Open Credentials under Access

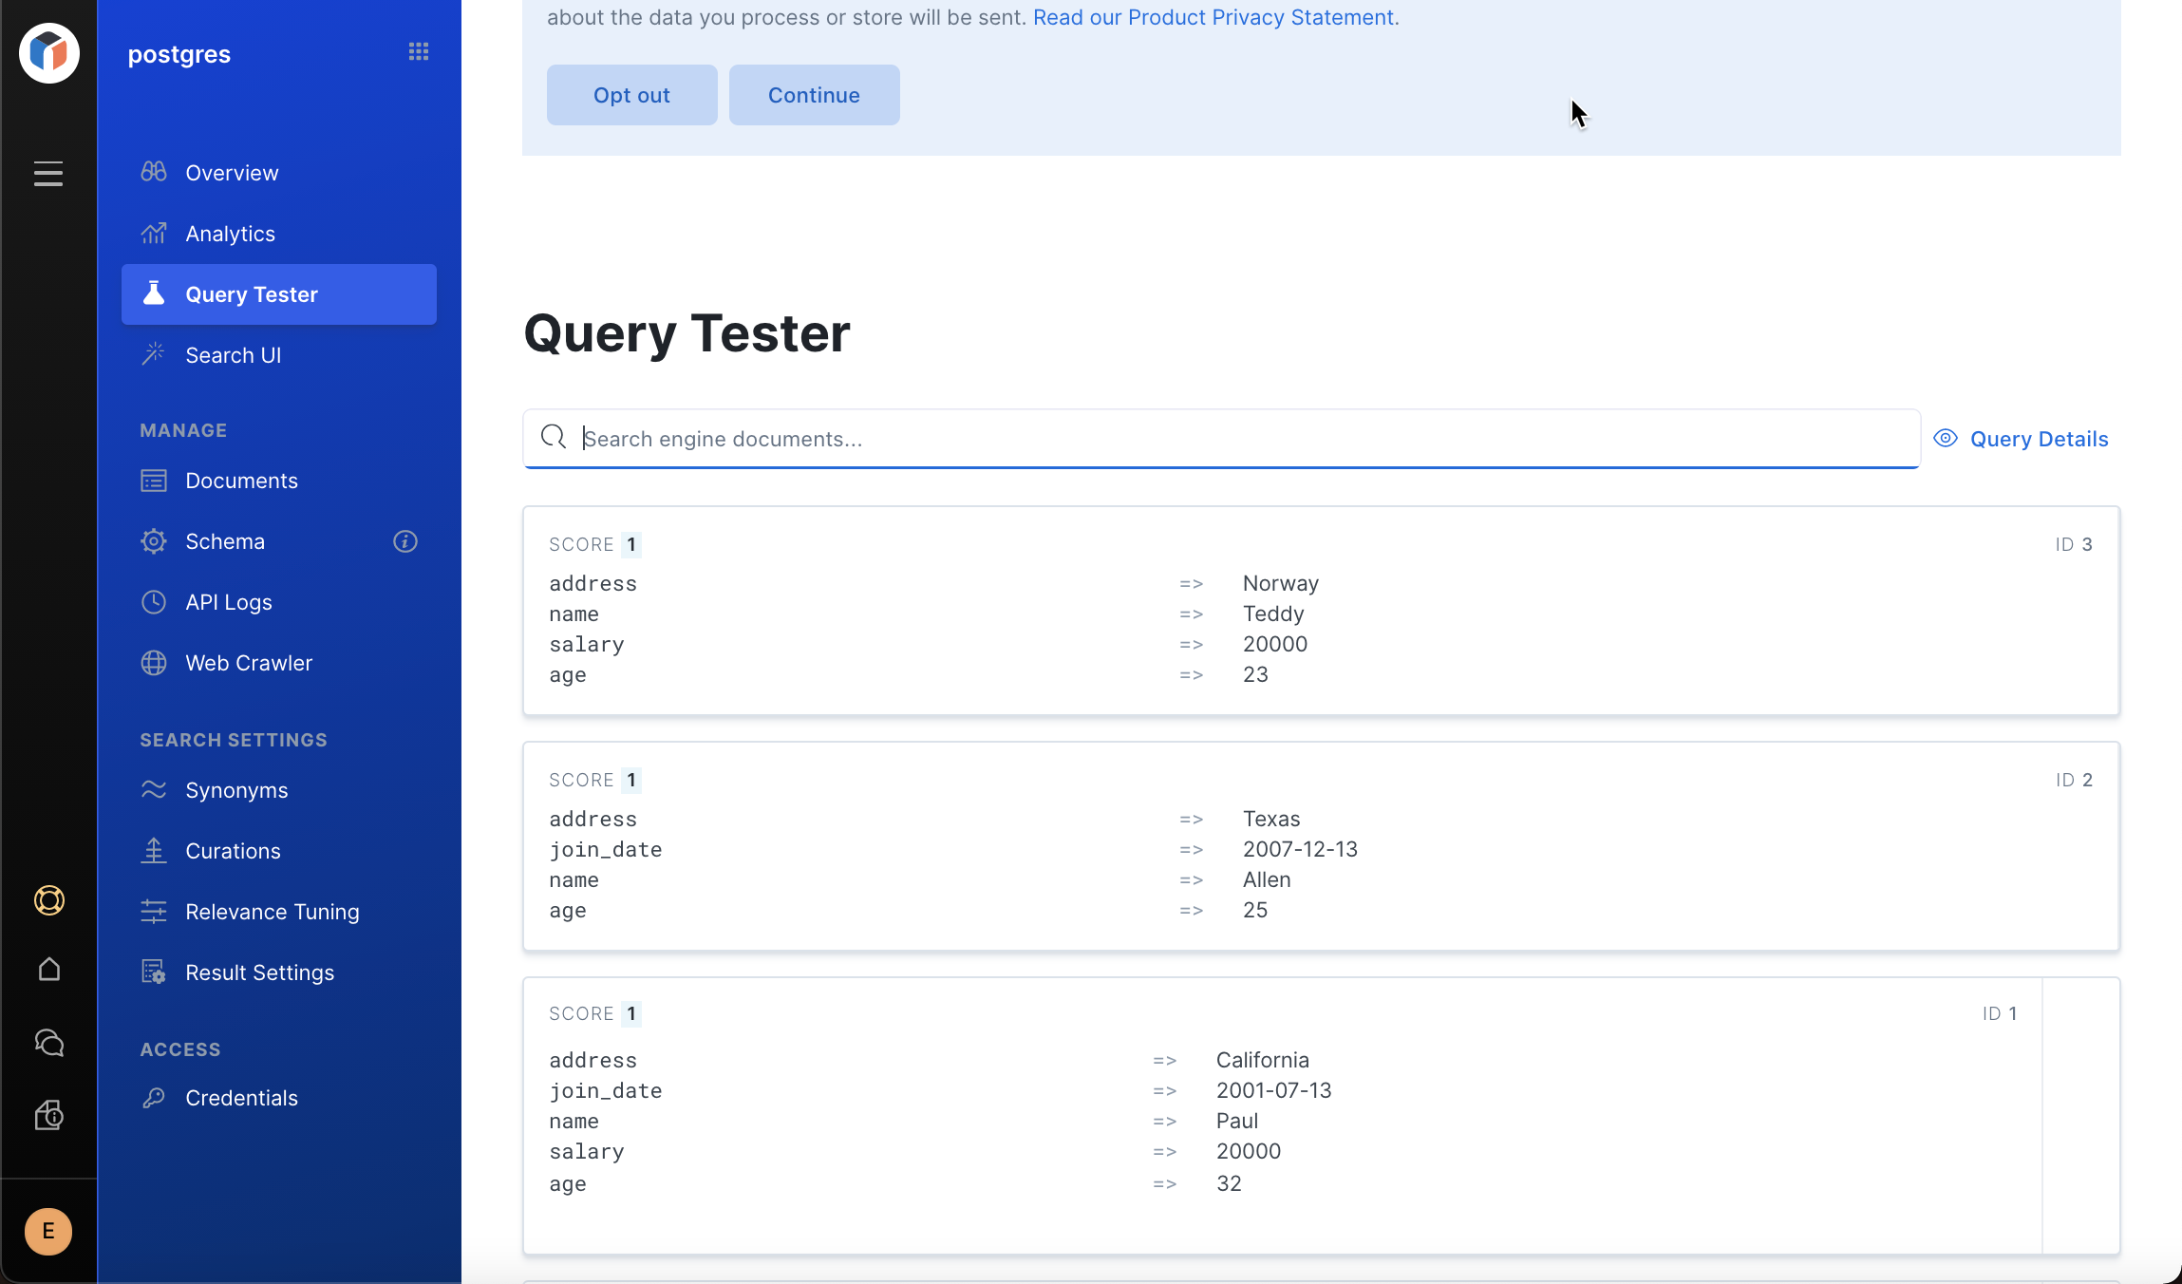(x=241, y=1098)
